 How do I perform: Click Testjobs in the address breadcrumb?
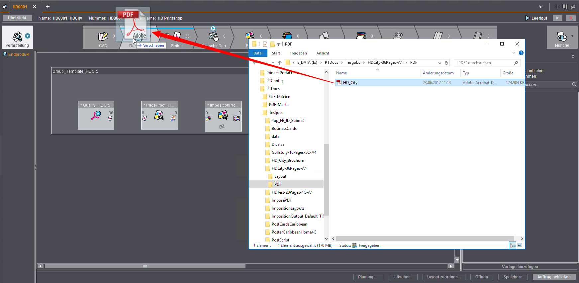(x=353, y=62)
